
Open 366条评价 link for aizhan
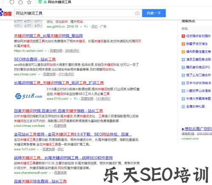click(x=72, y=50)
